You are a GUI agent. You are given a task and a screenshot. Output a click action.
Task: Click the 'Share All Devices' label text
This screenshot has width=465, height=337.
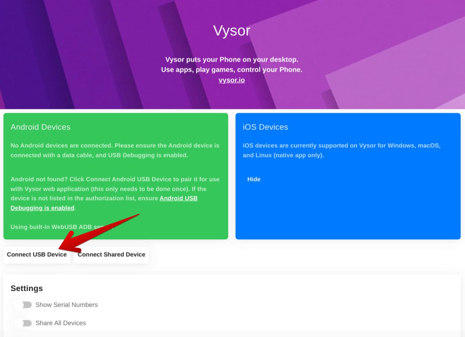(61, 323)
